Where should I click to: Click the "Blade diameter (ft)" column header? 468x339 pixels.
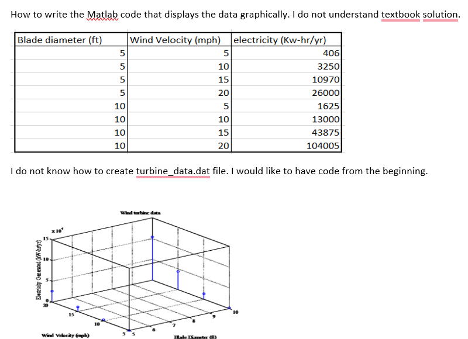61,40
